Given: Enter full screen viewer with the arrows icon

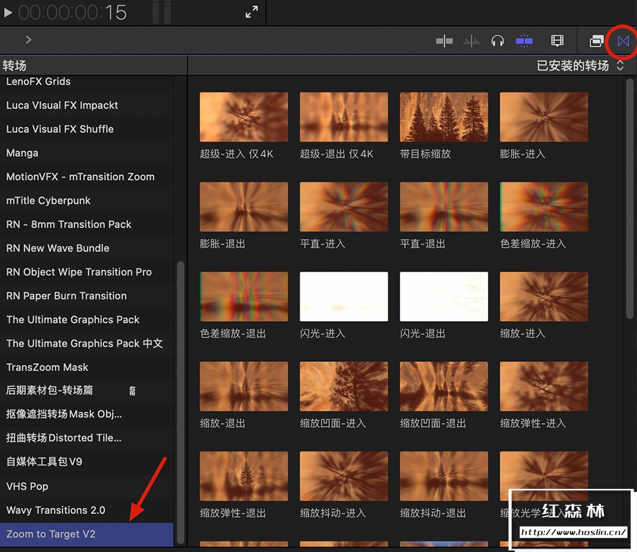Looking at the screenshot, I should tap(252, 12).
